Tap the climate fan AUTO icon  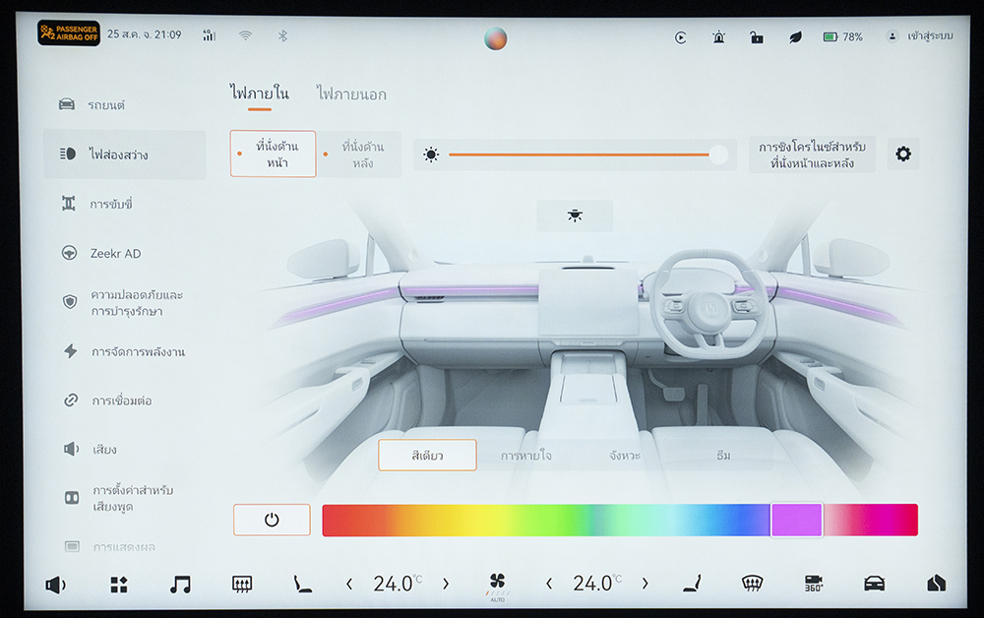coord(497,585)
